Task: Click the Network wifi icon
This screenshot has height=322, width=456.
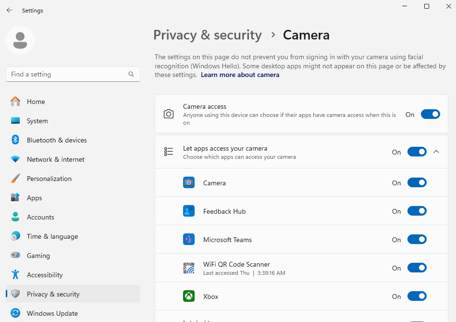Action: [x=15, y=159]
